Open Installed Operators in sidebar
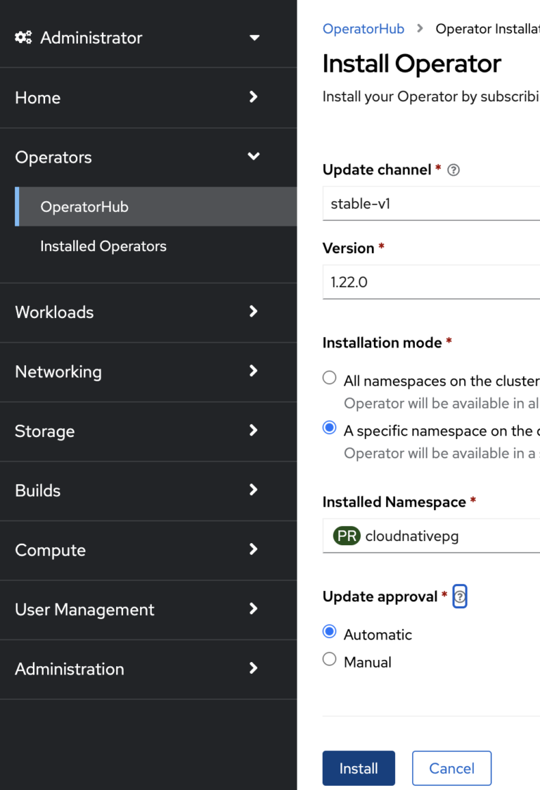The image size is (540, 790). [103, 246]
